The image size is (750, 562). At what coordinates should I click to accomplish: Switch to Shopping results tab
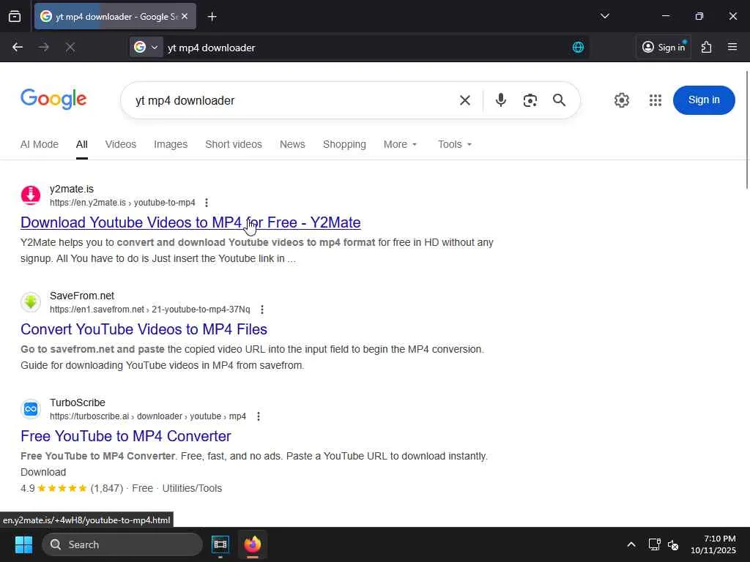pos(344,144)
